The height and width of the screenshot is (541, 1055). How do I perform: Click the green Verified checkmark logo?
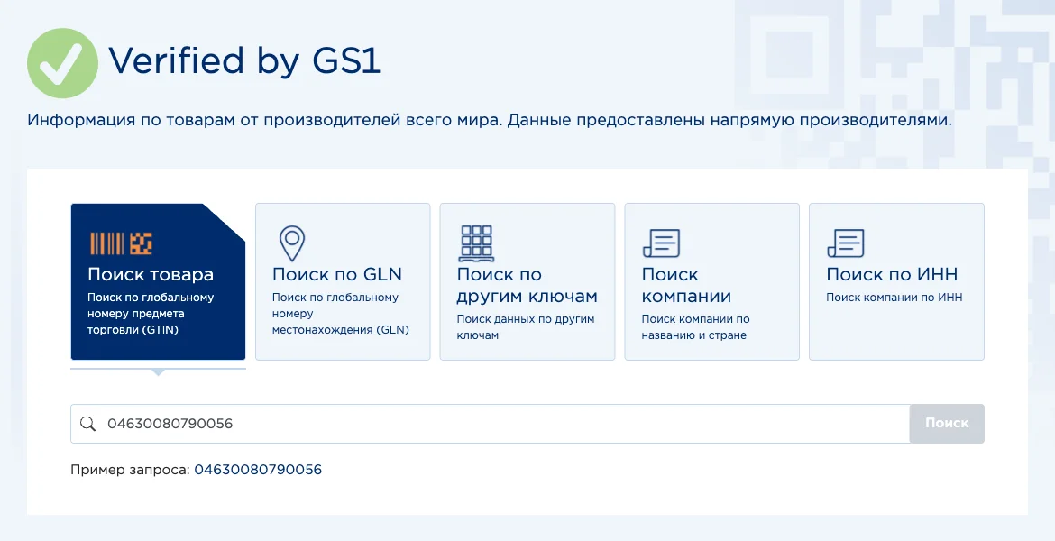pos(62,63)
